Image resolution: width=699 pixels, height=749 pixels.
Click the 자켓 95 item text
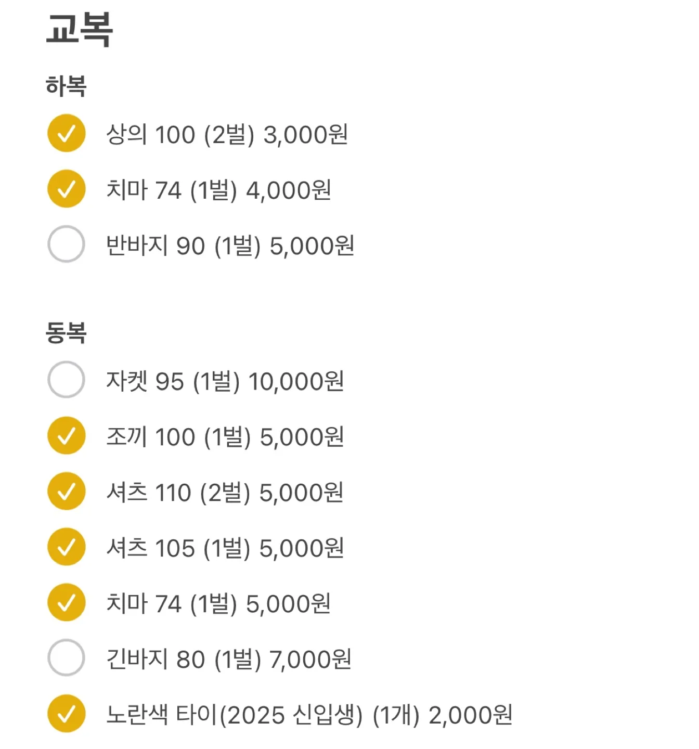tap(225, 381)
